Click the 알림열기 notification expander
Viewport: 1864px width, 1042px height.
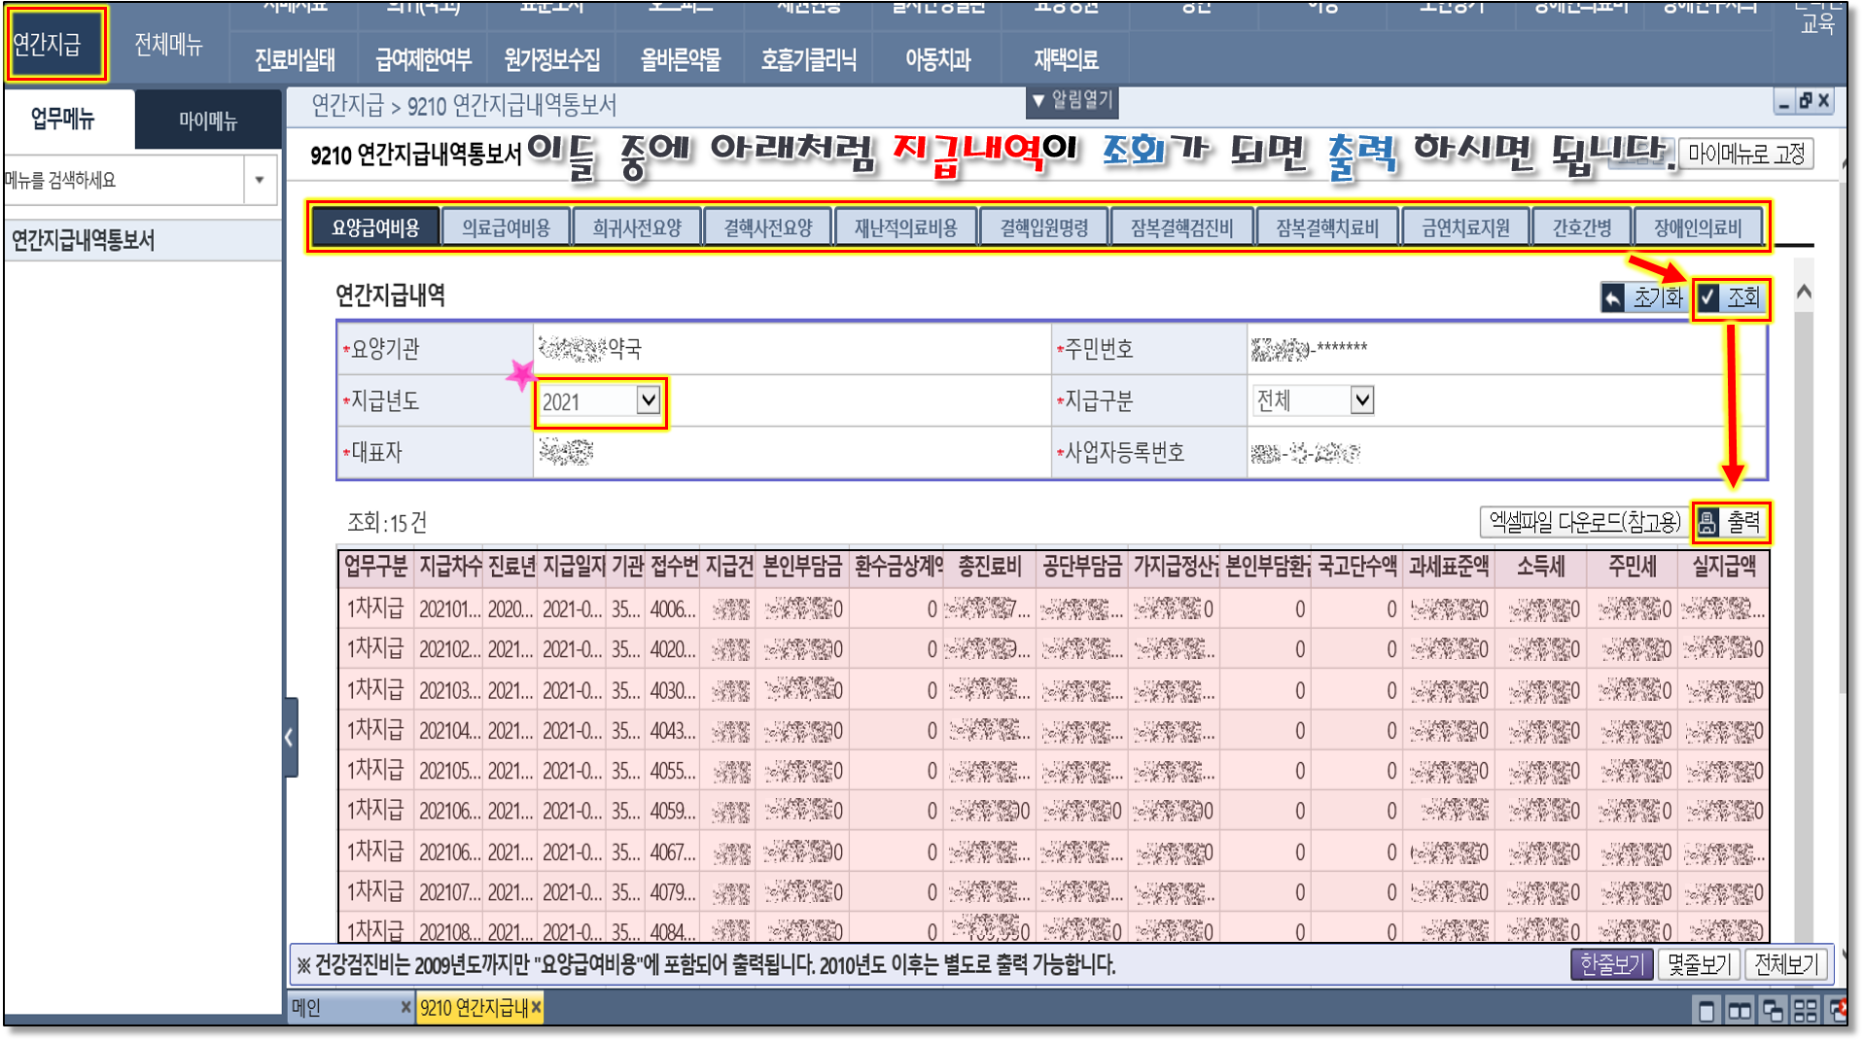[1072, 101]
